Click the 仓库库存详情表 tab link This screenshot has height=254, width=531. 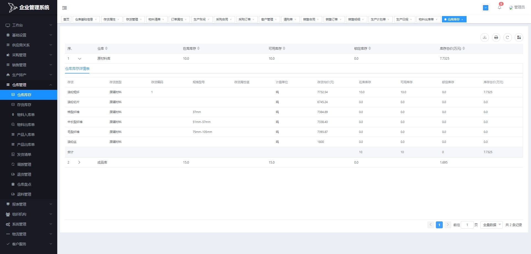77,69
